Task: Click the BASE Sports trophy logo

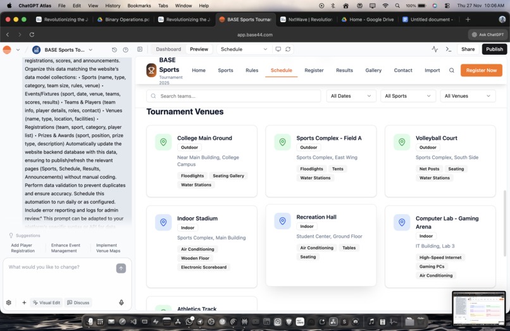Action: (151, 70)
